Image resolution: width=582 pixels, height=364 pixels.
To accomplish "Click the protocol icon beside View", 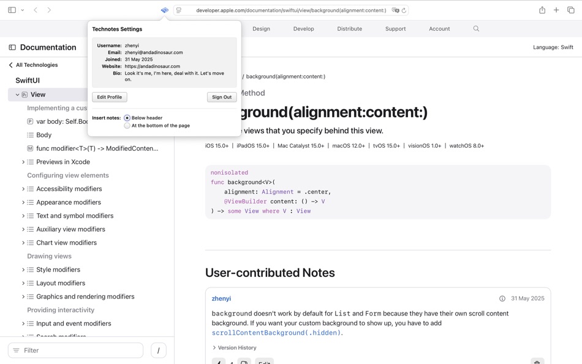I will [25, 95].
